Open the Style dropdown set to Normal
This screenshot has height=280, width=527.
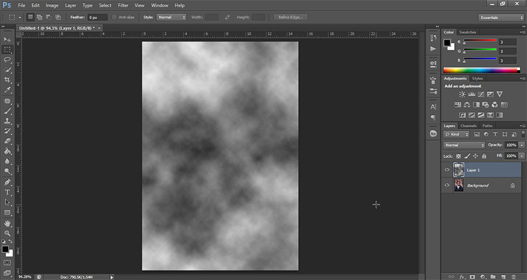(x=171, y=17)
